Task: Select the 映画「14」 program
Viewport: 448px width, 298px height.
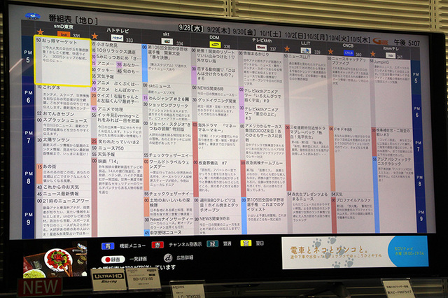Action: coord(117,197)
